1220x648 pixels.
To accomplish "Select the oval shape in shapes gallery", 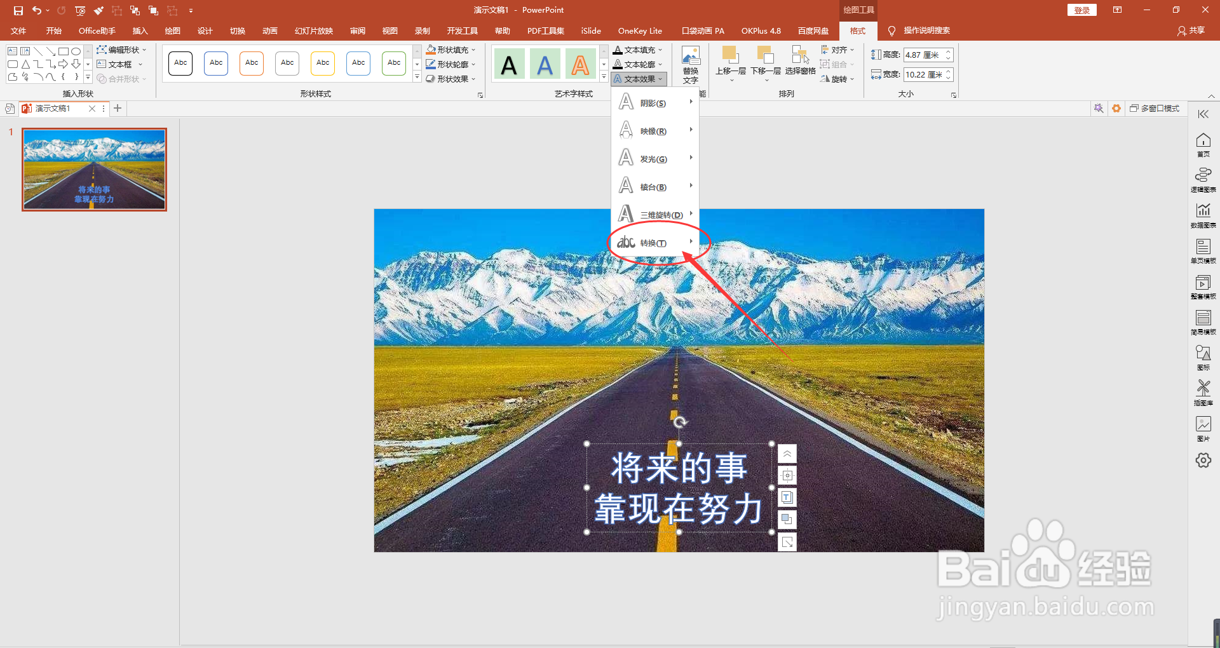I will [76, 51].
